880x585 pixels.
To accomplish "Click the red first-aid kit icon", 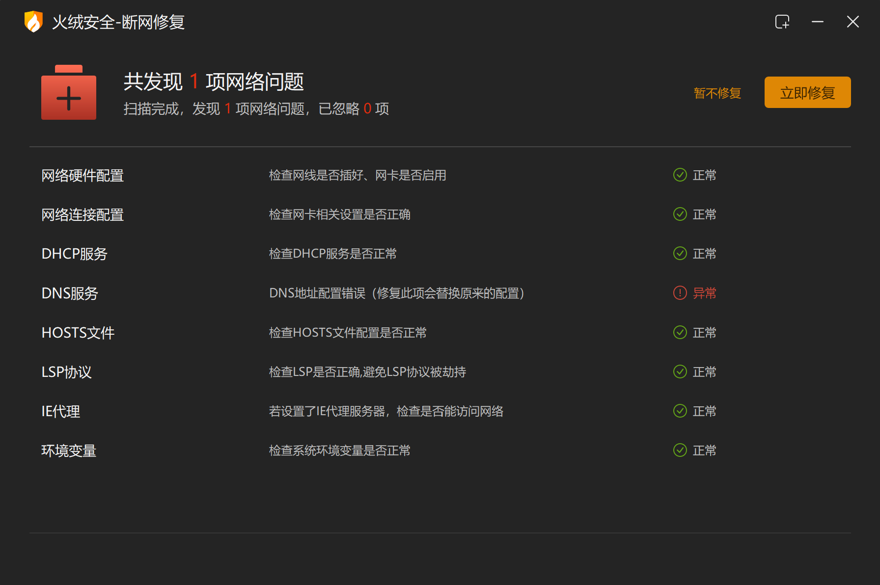I will click(x=69, y=92).
